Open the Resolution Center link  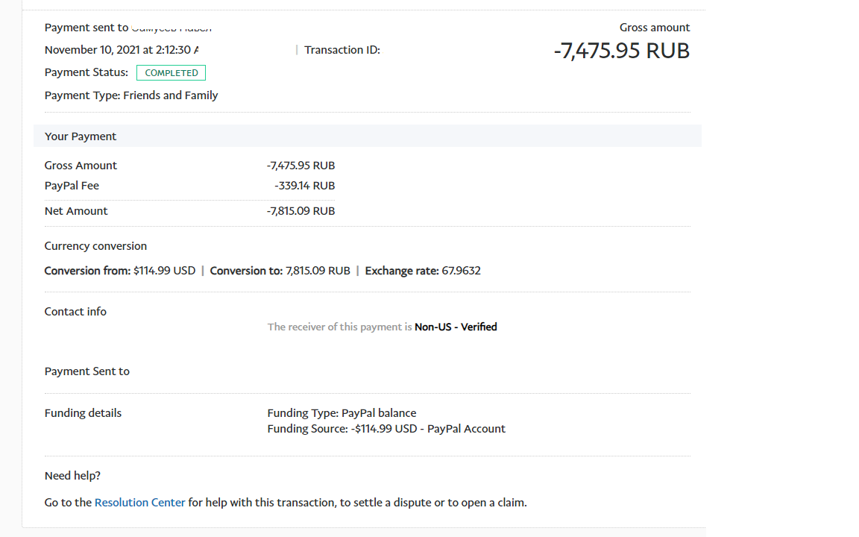139,503
